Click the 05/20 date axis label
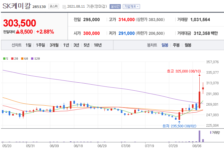 click(x=7, y=146)
